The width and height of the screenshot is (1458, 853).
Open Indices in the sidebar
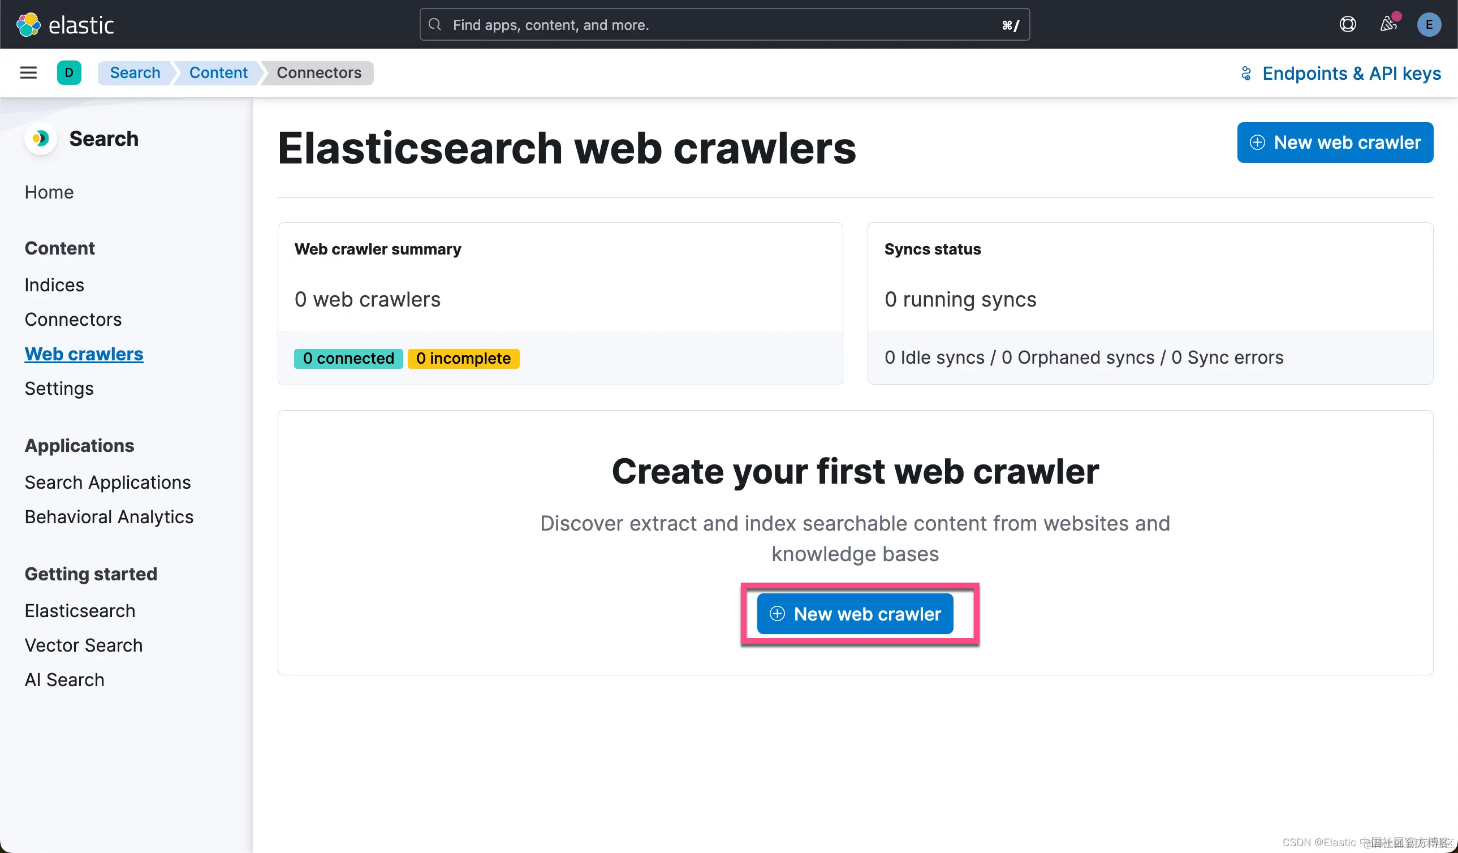tap(54, 285)
